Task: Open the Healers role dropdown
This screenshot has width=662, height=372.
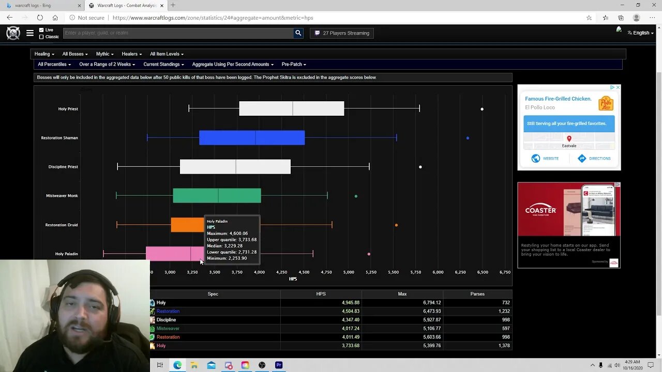Action: [132, 54]
